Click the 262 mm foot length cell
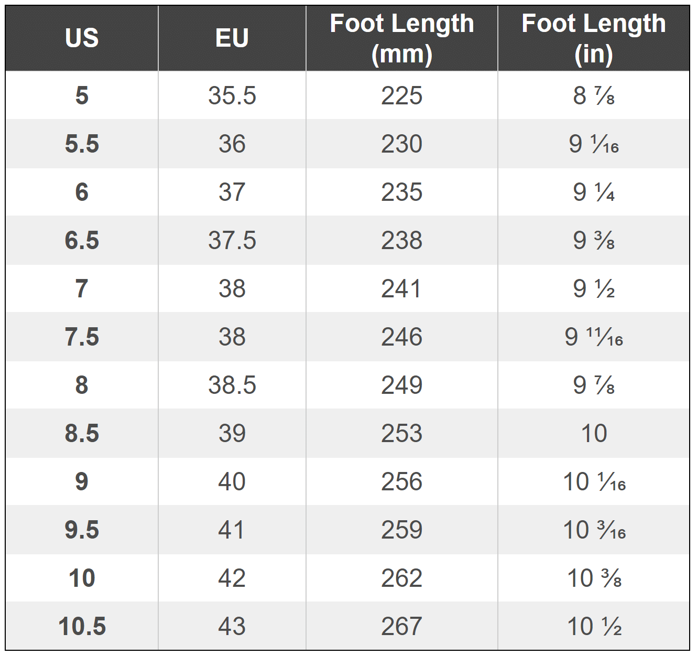 click(401, 578)
